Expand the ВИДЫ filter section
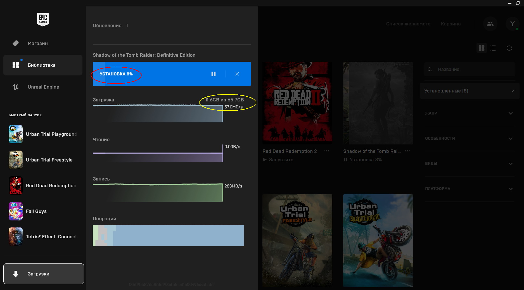 coord(470,163)
